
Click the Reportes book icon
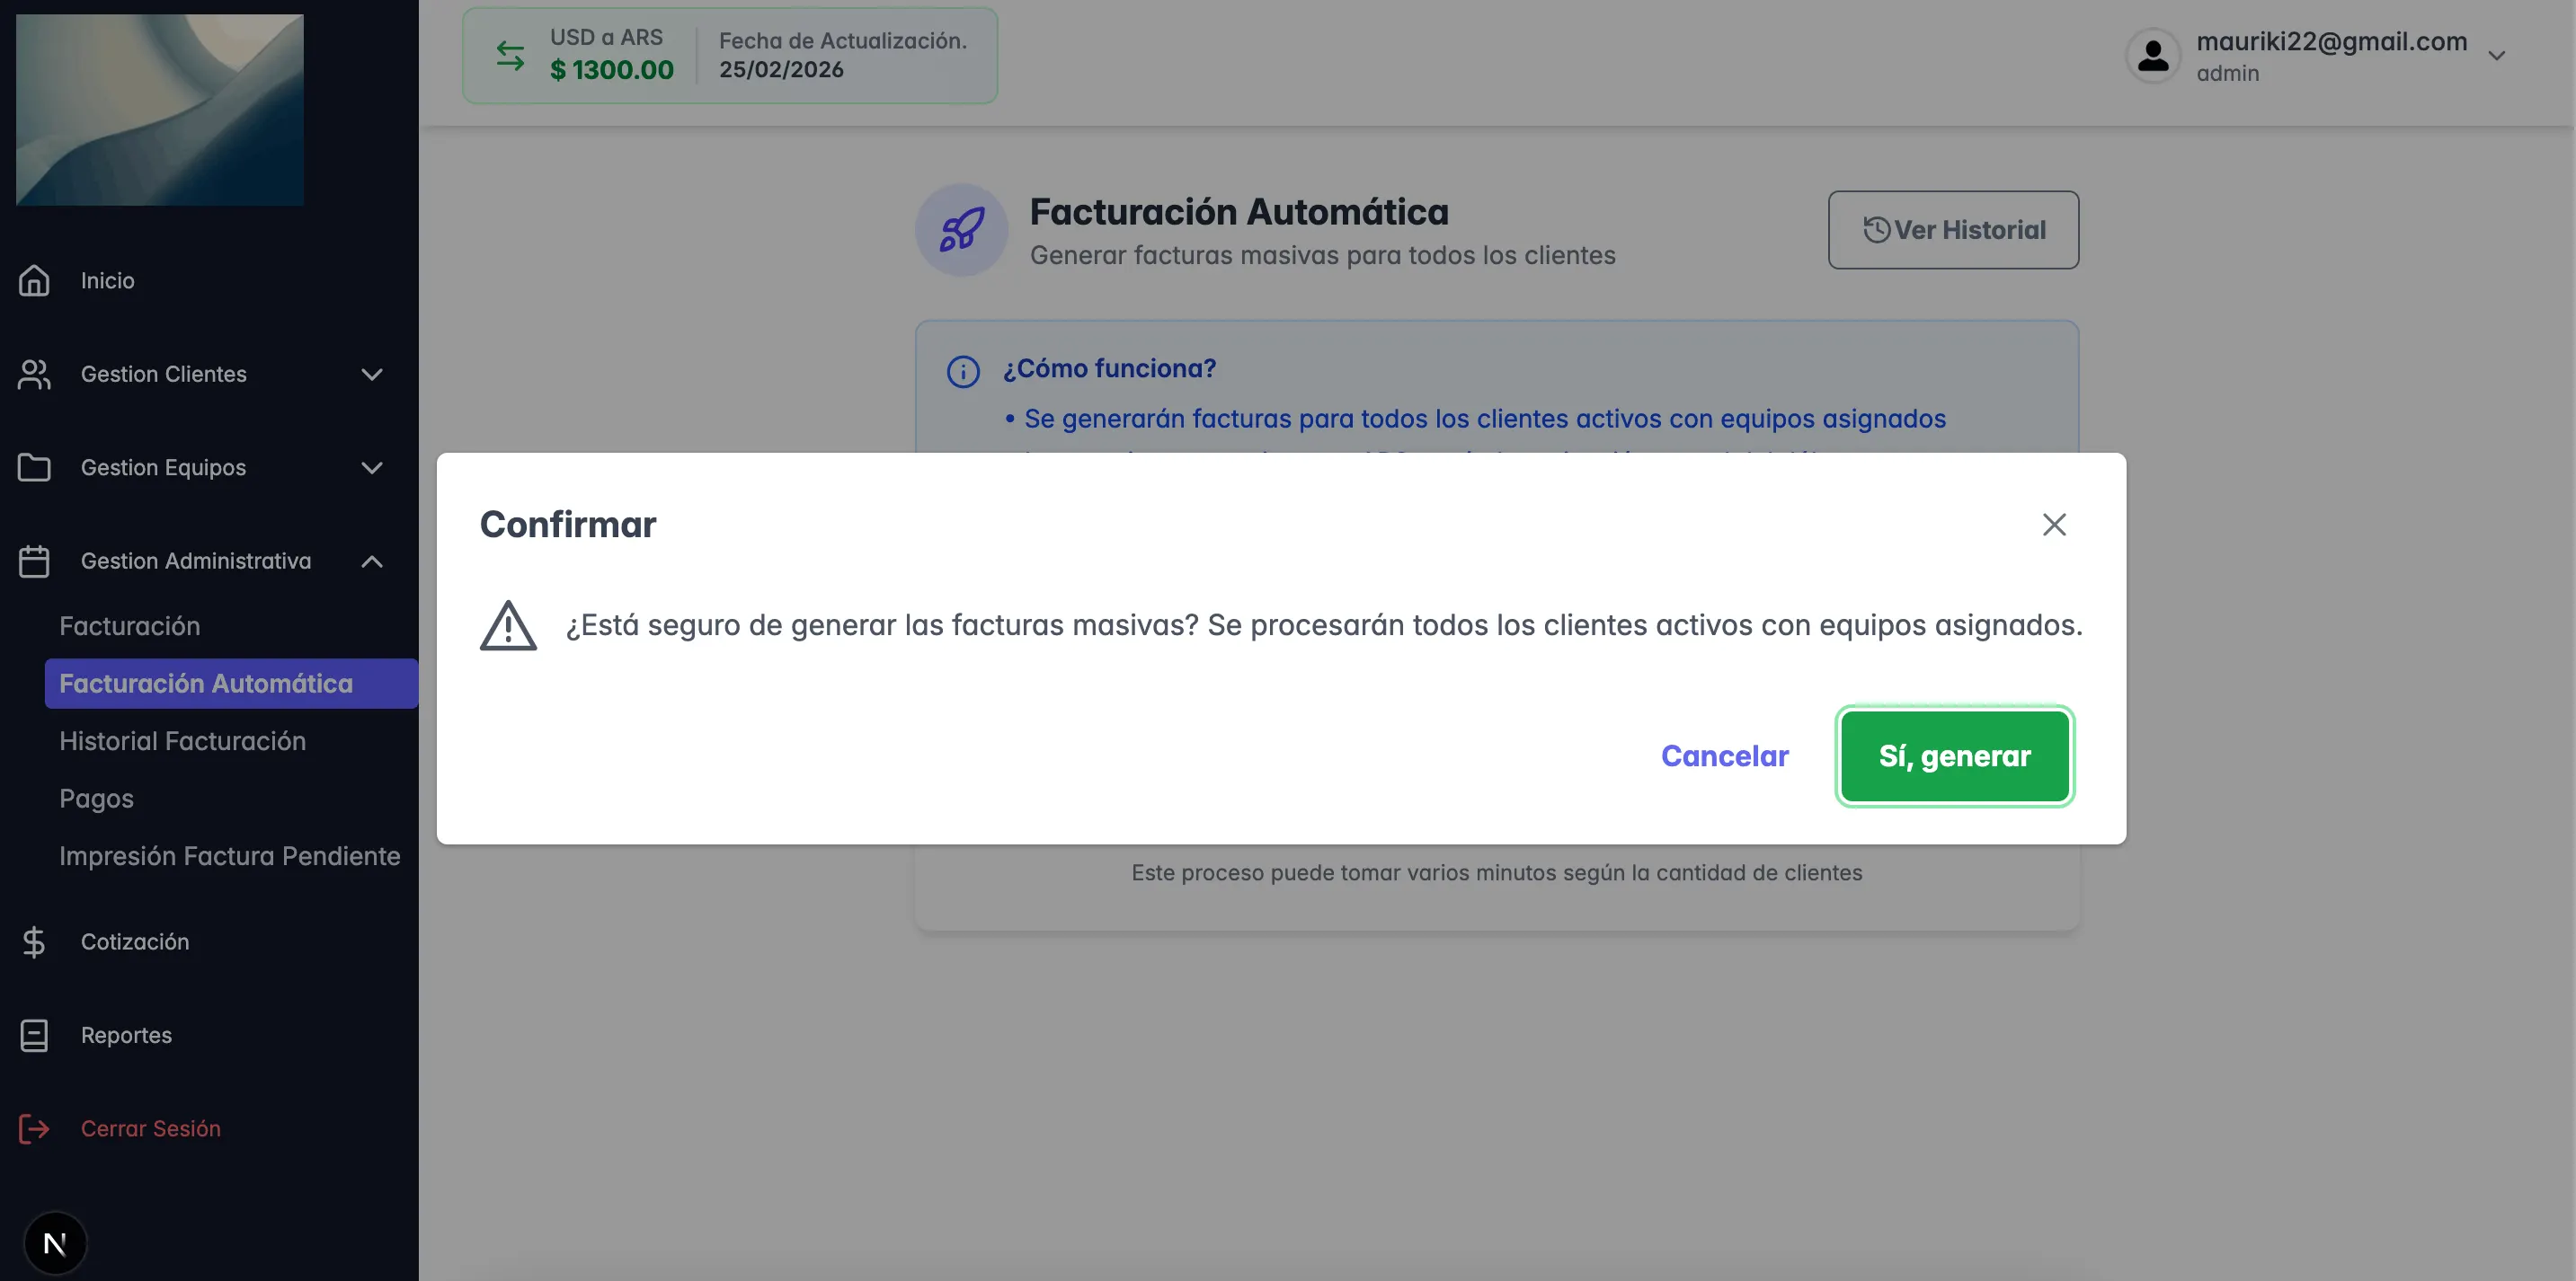34,1035
